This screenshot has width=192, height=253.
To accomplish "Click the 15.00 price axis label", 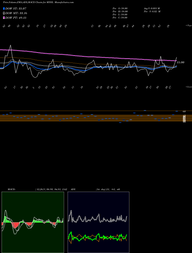I will [180, 62].
